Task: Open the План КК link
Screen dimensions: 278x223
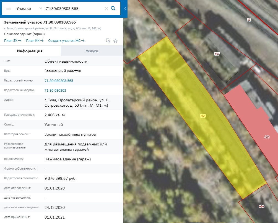Action: (35, 41)
